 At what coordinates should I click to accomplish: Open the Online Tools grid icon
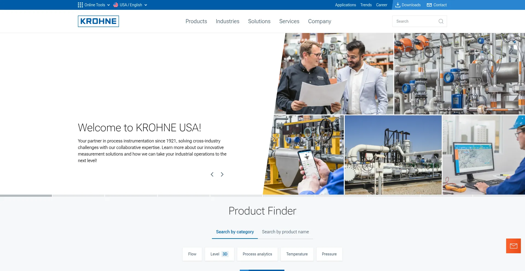(x=80, y=5)
